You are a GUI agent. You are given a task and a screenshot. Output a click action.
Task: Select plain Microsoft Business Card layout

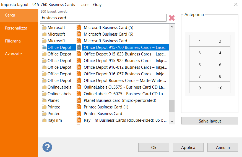pyautogui.click(x=105, y=41)
